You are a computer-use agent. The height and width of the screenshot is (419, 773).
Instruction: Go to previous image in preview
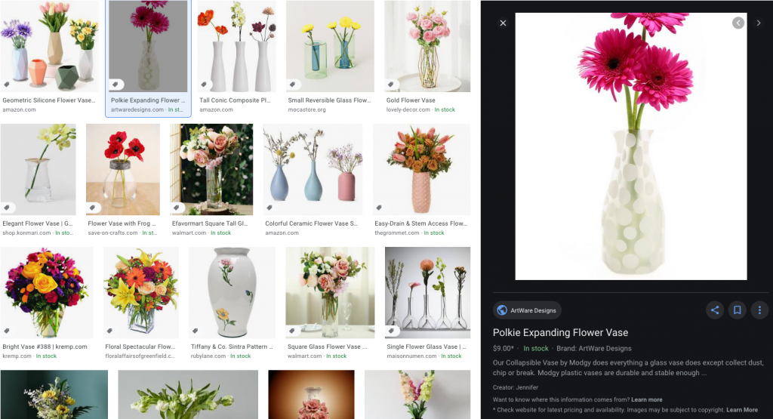click(738, 23)
